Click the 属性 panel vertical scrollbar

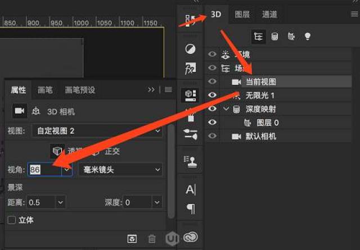coord(171,172)
